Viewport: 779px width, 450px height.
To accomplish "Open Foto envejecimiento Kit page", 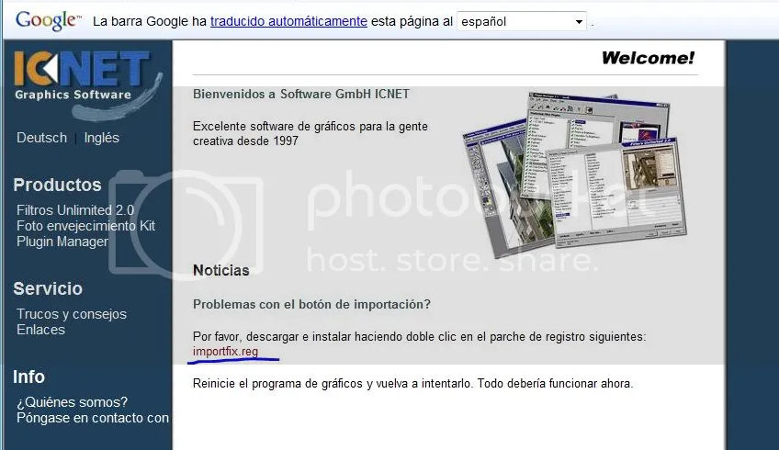I will coord(86,226).
